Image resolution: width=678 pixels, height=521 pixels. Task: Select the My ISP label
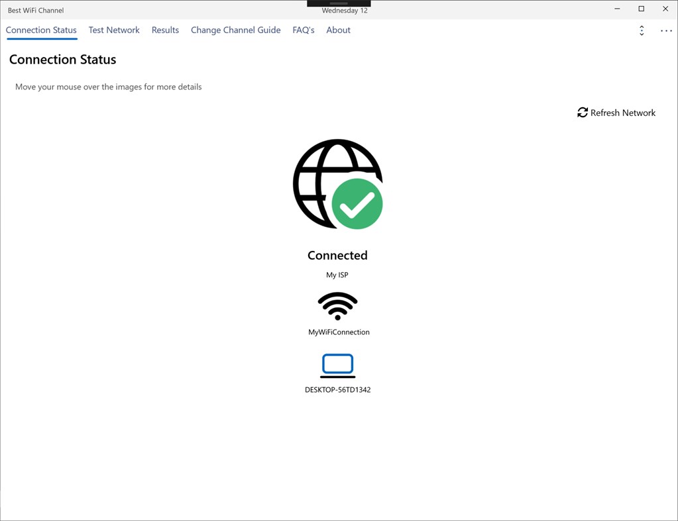click(x=337, y=275)
